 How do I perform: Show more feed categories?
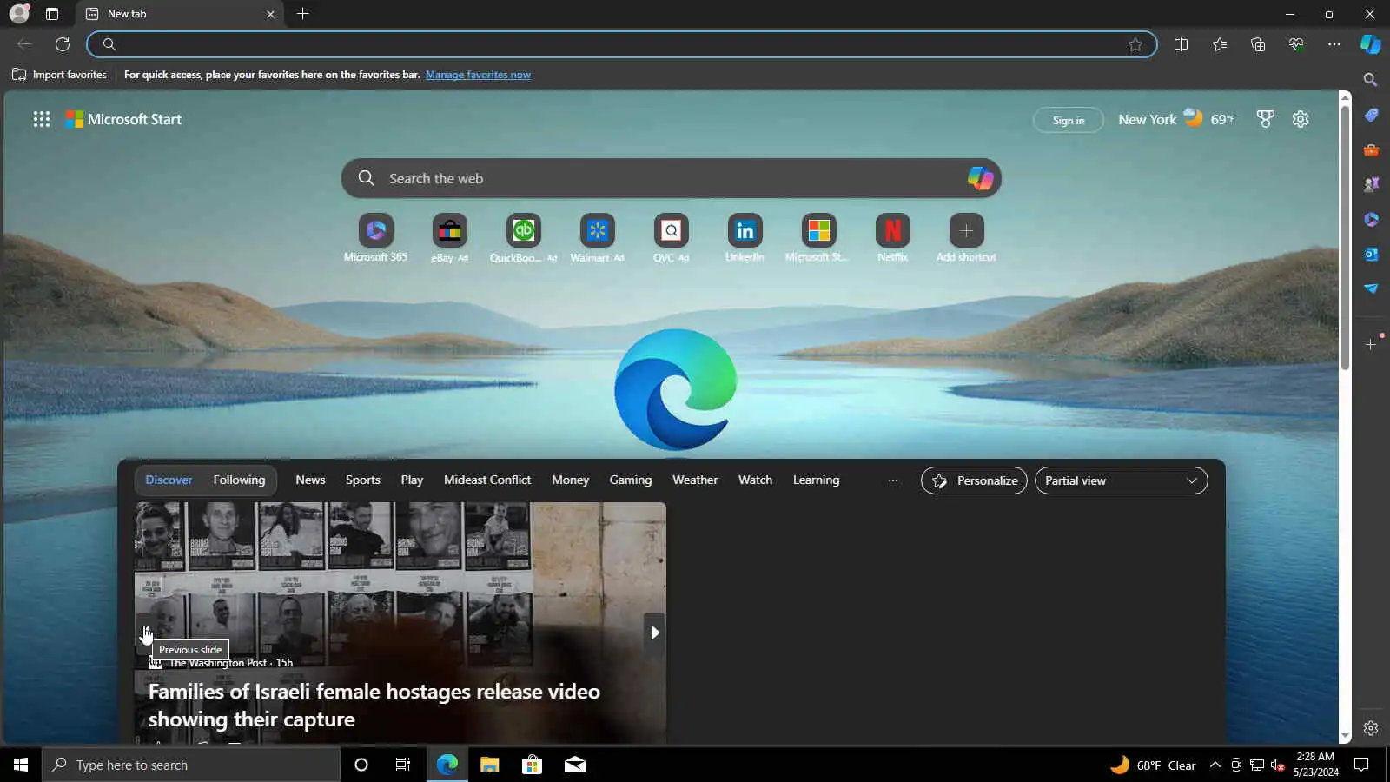(892, 480)
